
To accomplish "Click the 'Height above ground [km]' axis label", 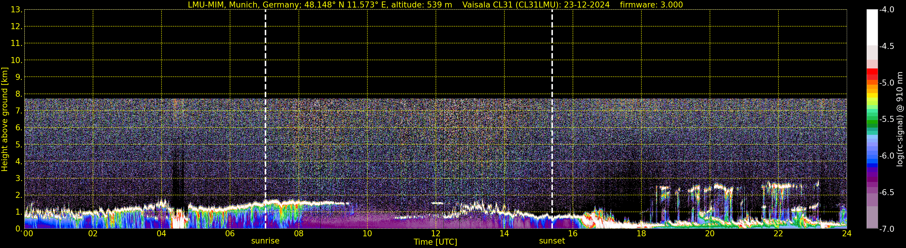I will 5,119.
